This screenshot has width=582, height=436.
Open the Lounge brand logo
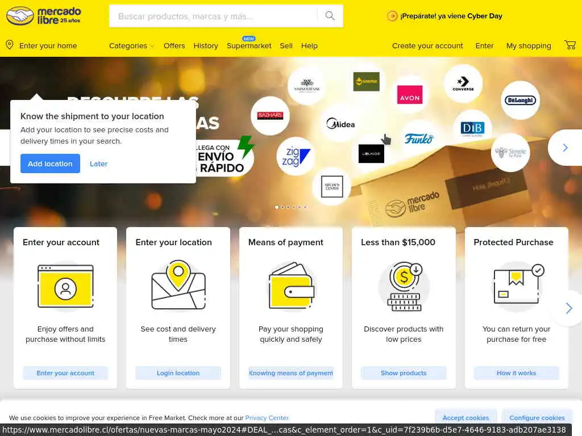[x=371, y=153]
